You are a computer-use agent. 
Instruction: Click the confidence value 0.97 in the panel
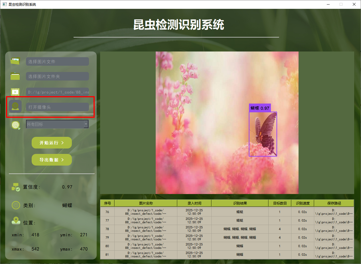coord(67,187)
